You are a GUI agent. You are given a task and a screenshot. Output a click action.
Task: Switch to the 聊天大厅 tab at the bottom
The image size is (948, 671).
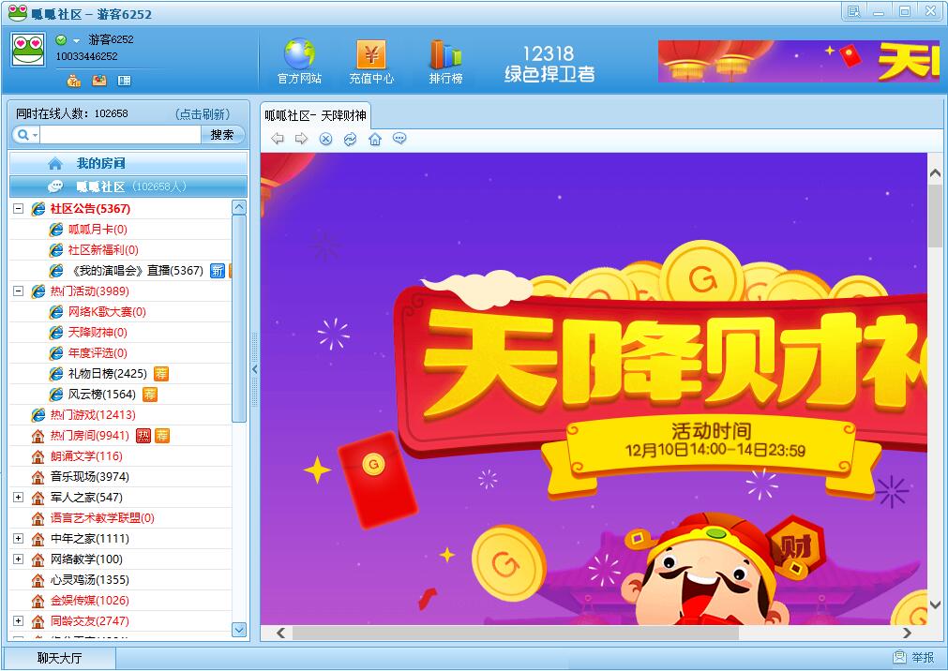[x=56, y=659]
